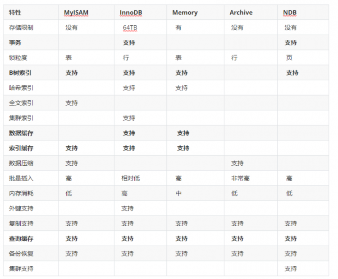Image resolution: width=338 pixels, height=279 pixels.
Task: Click 高 for InnoDB in 内存消耗 row
Action: [124, 193]
